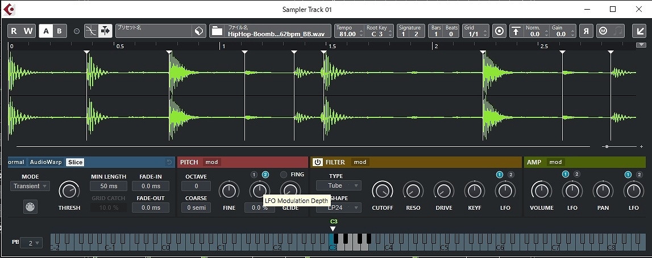
Task: Click the MIN LENGTH 50 ms field
Action: [109, 186]
